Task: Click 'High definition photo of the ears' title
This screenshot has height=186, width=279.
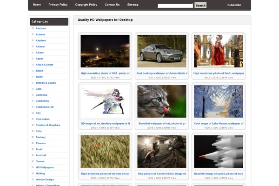Action: 106,173
